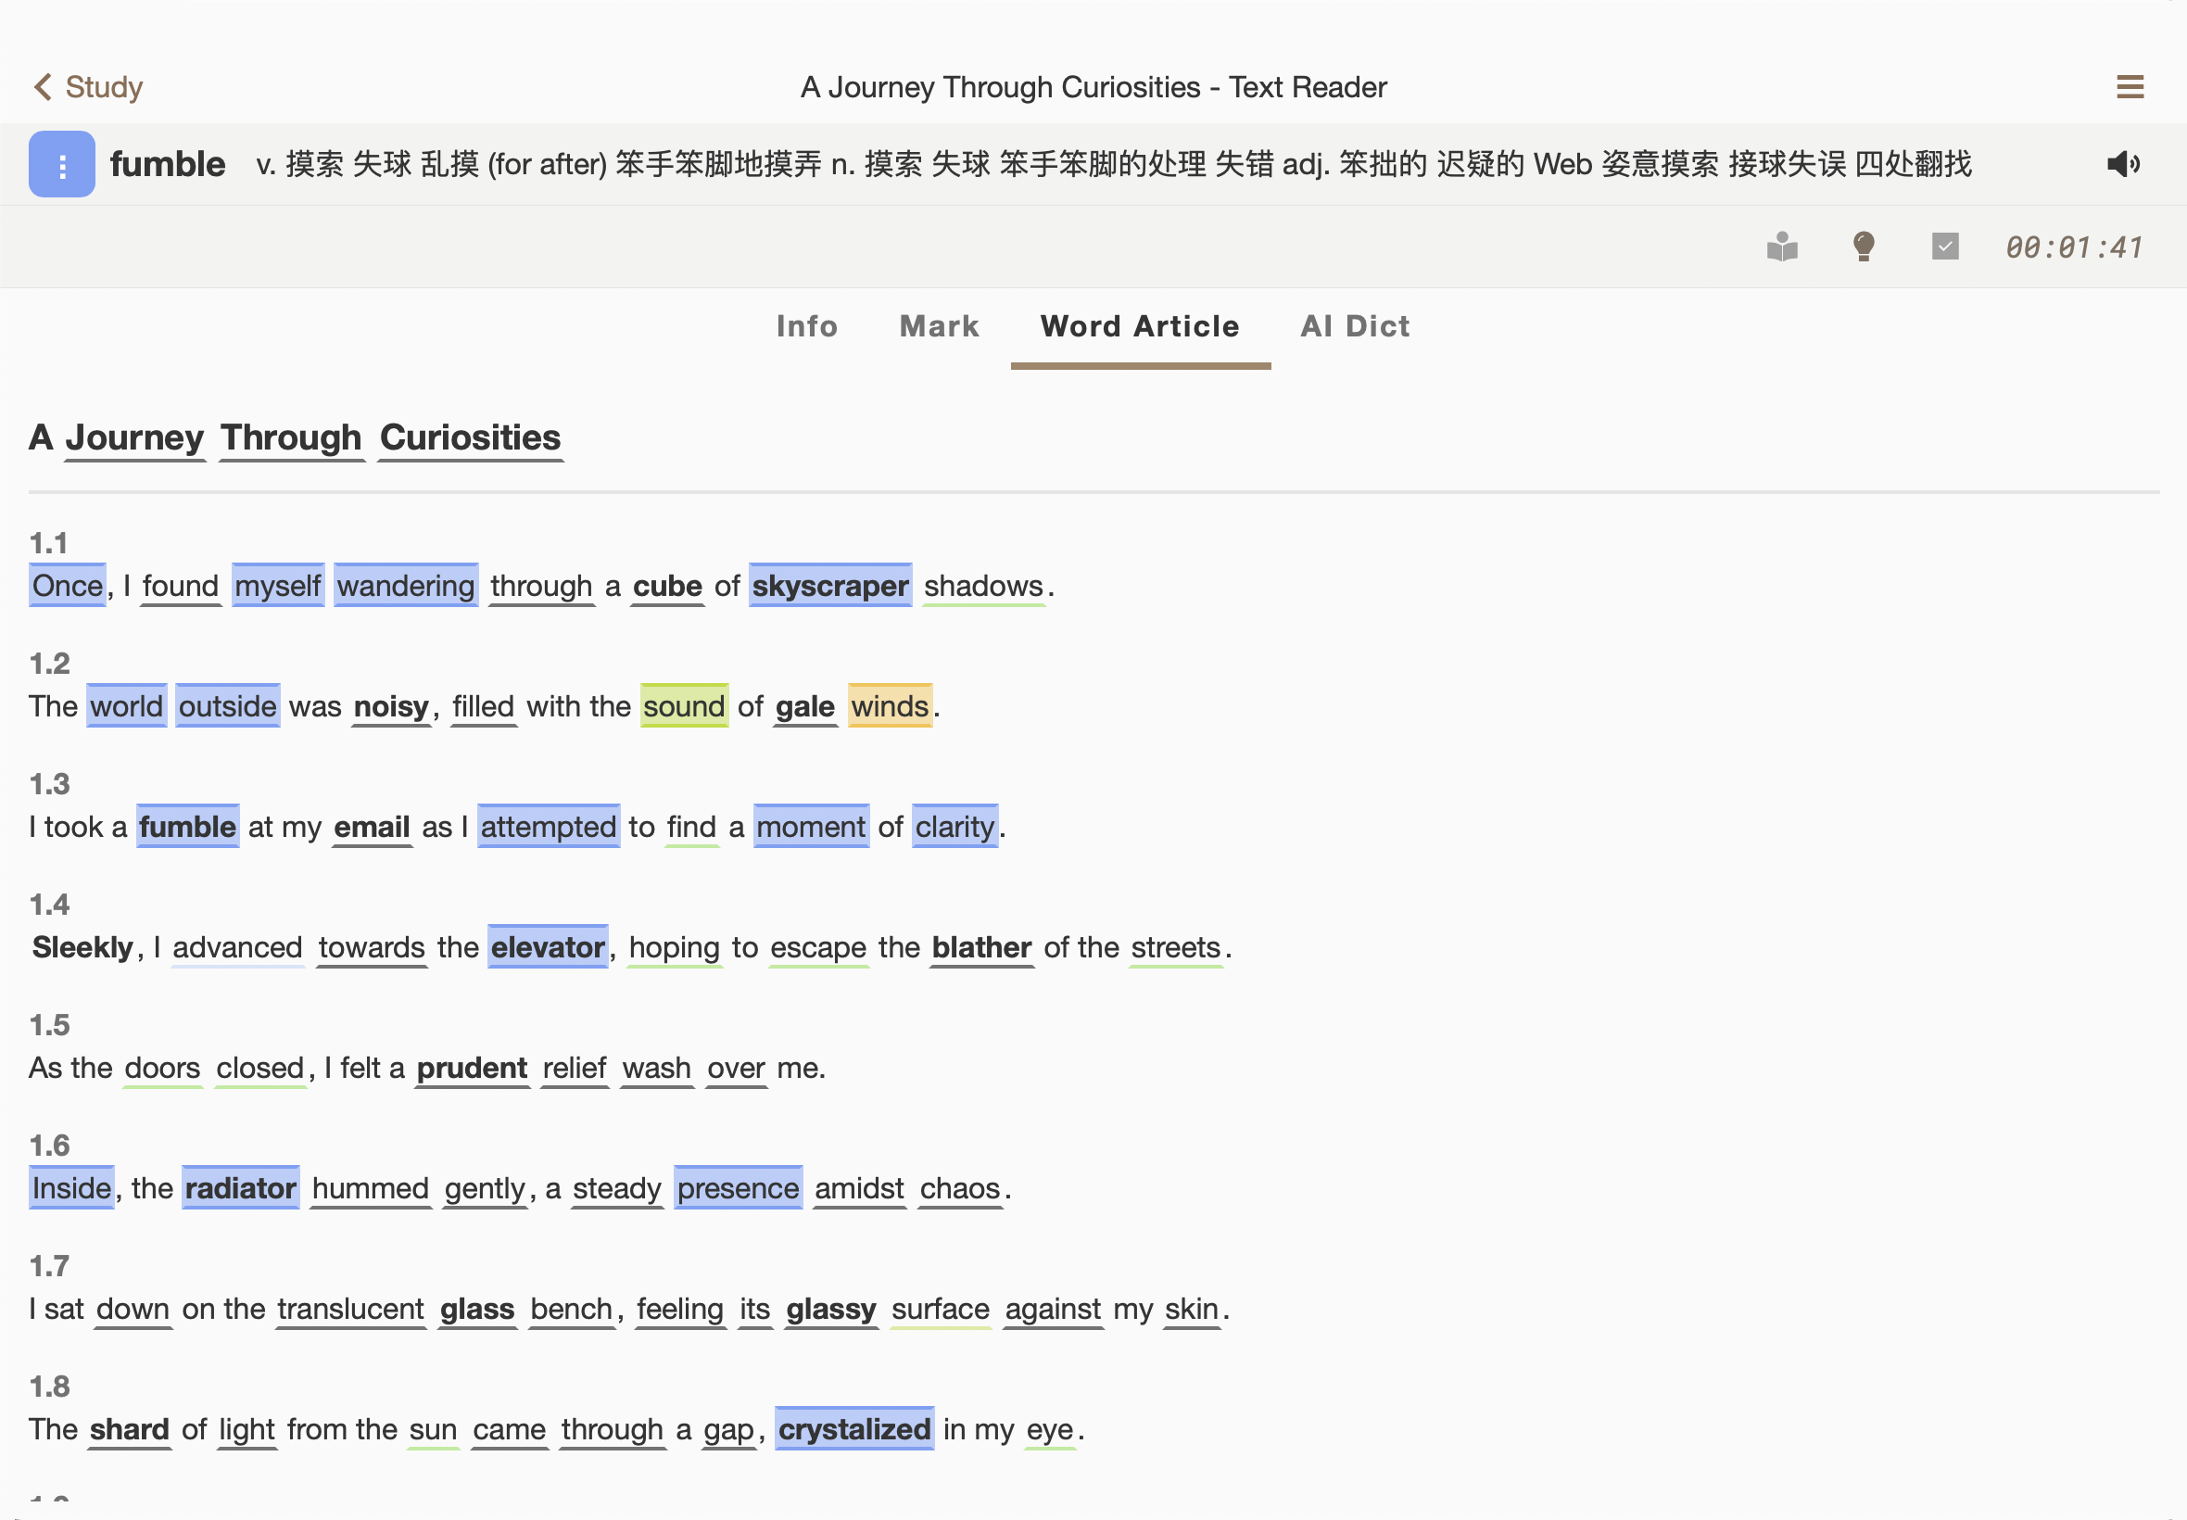This screenshot has width=2187, height=1520.
Task: Click sentence number 1.7
Action: [49, 1266]
